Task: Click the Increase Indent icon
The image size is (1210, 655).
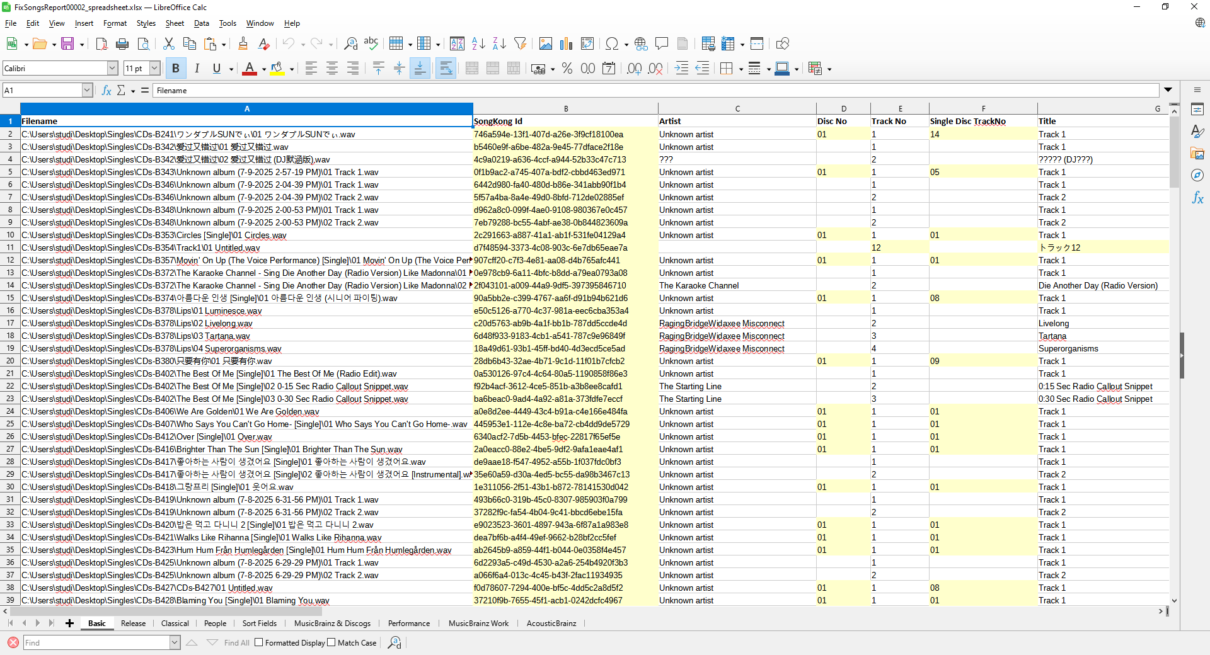Action: tap(681, 68)
